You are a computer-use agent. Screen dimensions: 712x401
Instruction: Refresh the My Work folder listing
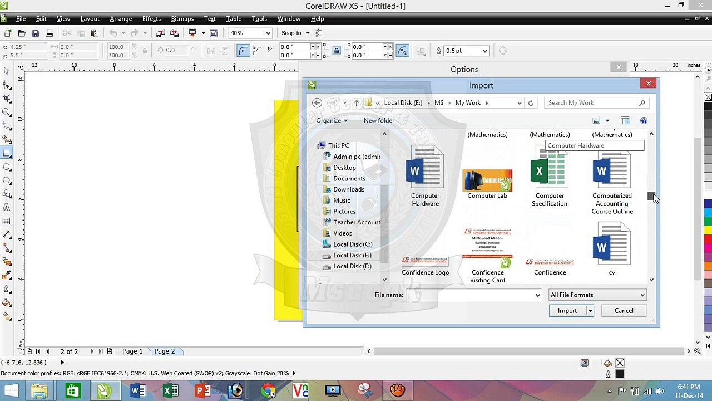click(x=531, y=103)
